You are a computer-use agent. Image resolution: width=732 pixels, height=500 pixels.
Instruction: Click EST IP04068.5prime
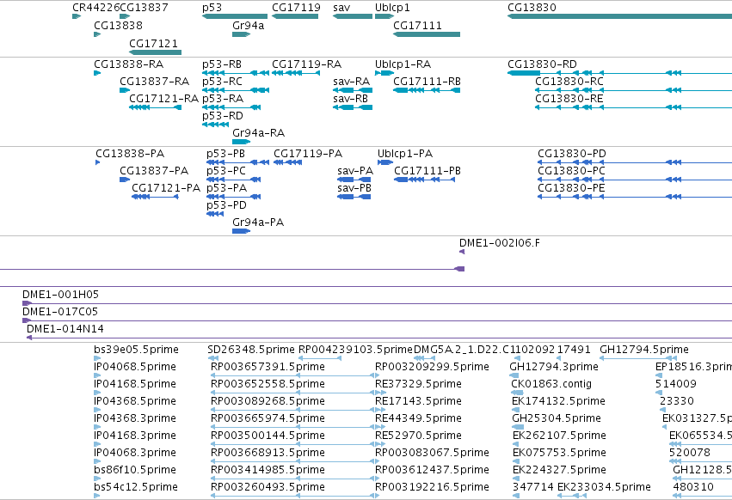pyautogui.click(x=135, y=367)
